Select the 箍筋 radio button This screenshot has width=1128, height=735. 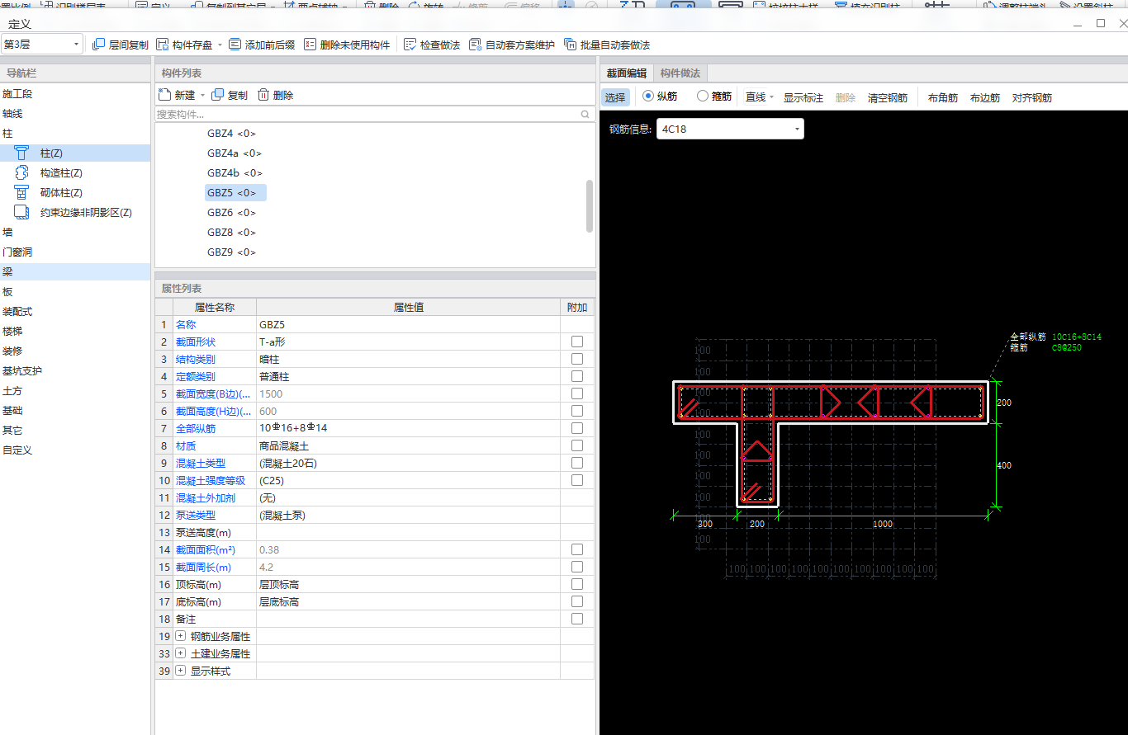point(703,97)
